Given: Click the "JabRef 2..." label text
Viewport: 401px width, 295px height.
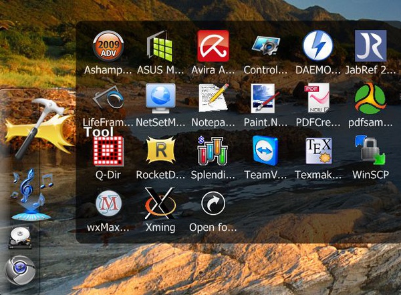Looking at the screenshot, I should pyautogui.click(x=370, y=69).
